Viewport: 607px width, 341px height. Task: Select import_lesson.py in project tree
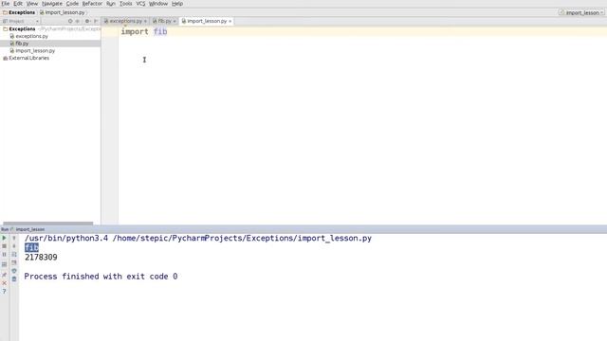coord(35,51)
